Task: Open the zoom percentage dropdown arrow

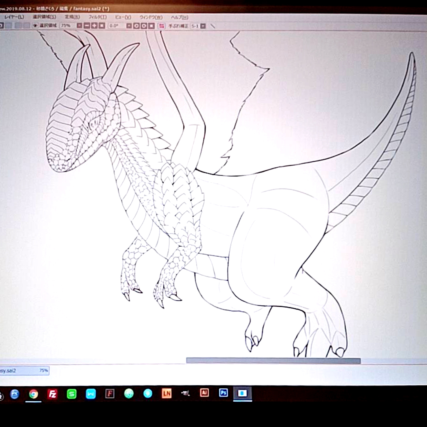Action: 79,26
